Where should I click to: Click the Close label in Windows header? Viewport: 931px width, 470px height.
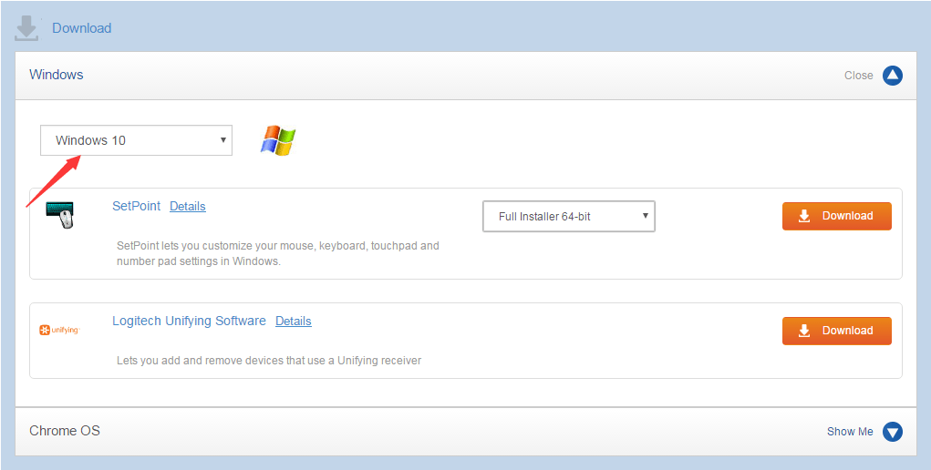(859, 76)
